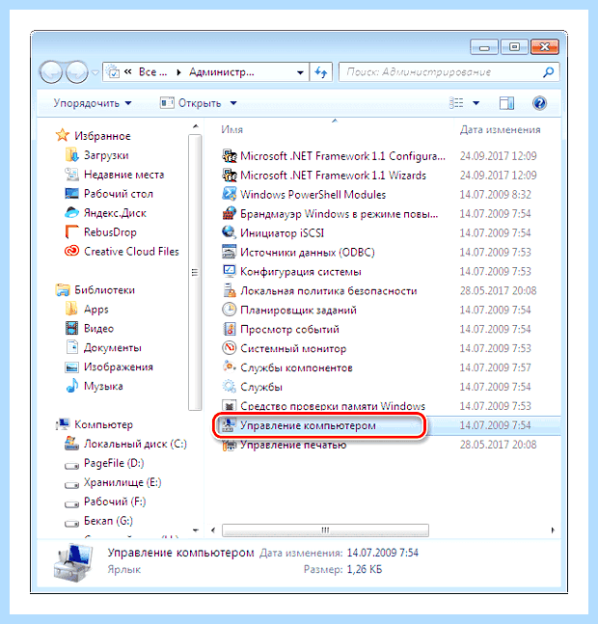Click the change view icon
Viewport: 598px width, 624px height.
pos(456,103)
